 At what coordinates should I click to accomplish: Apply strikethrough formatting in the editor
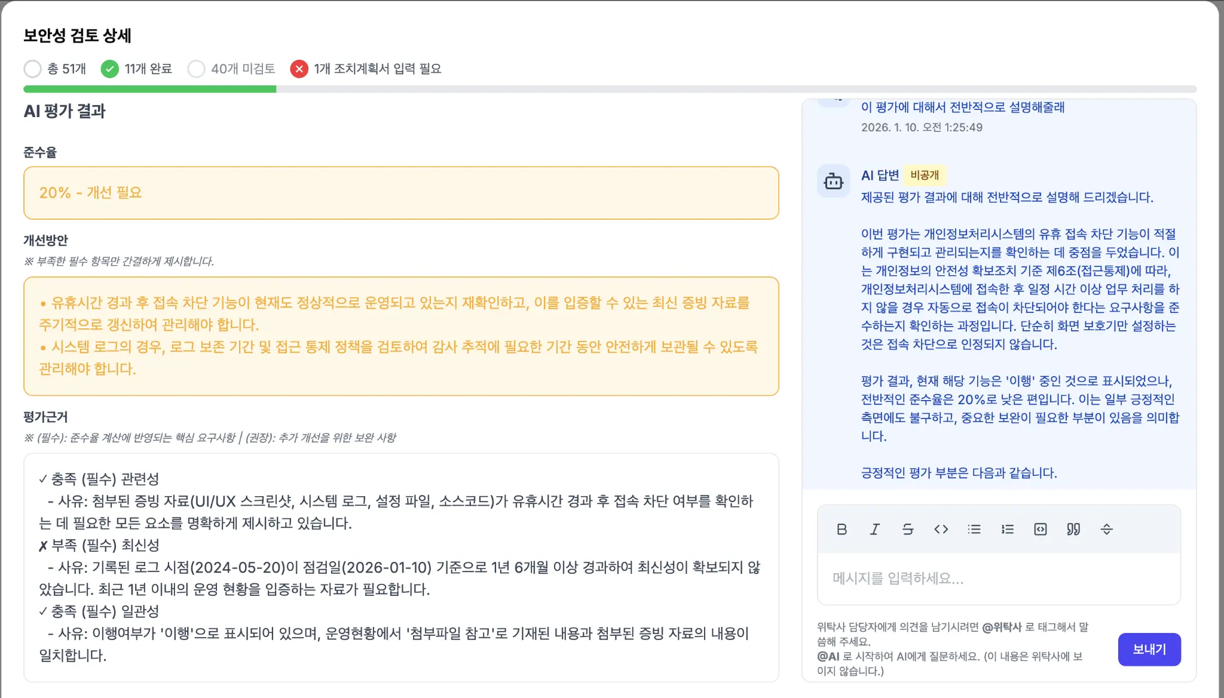(x=908, y=529)
